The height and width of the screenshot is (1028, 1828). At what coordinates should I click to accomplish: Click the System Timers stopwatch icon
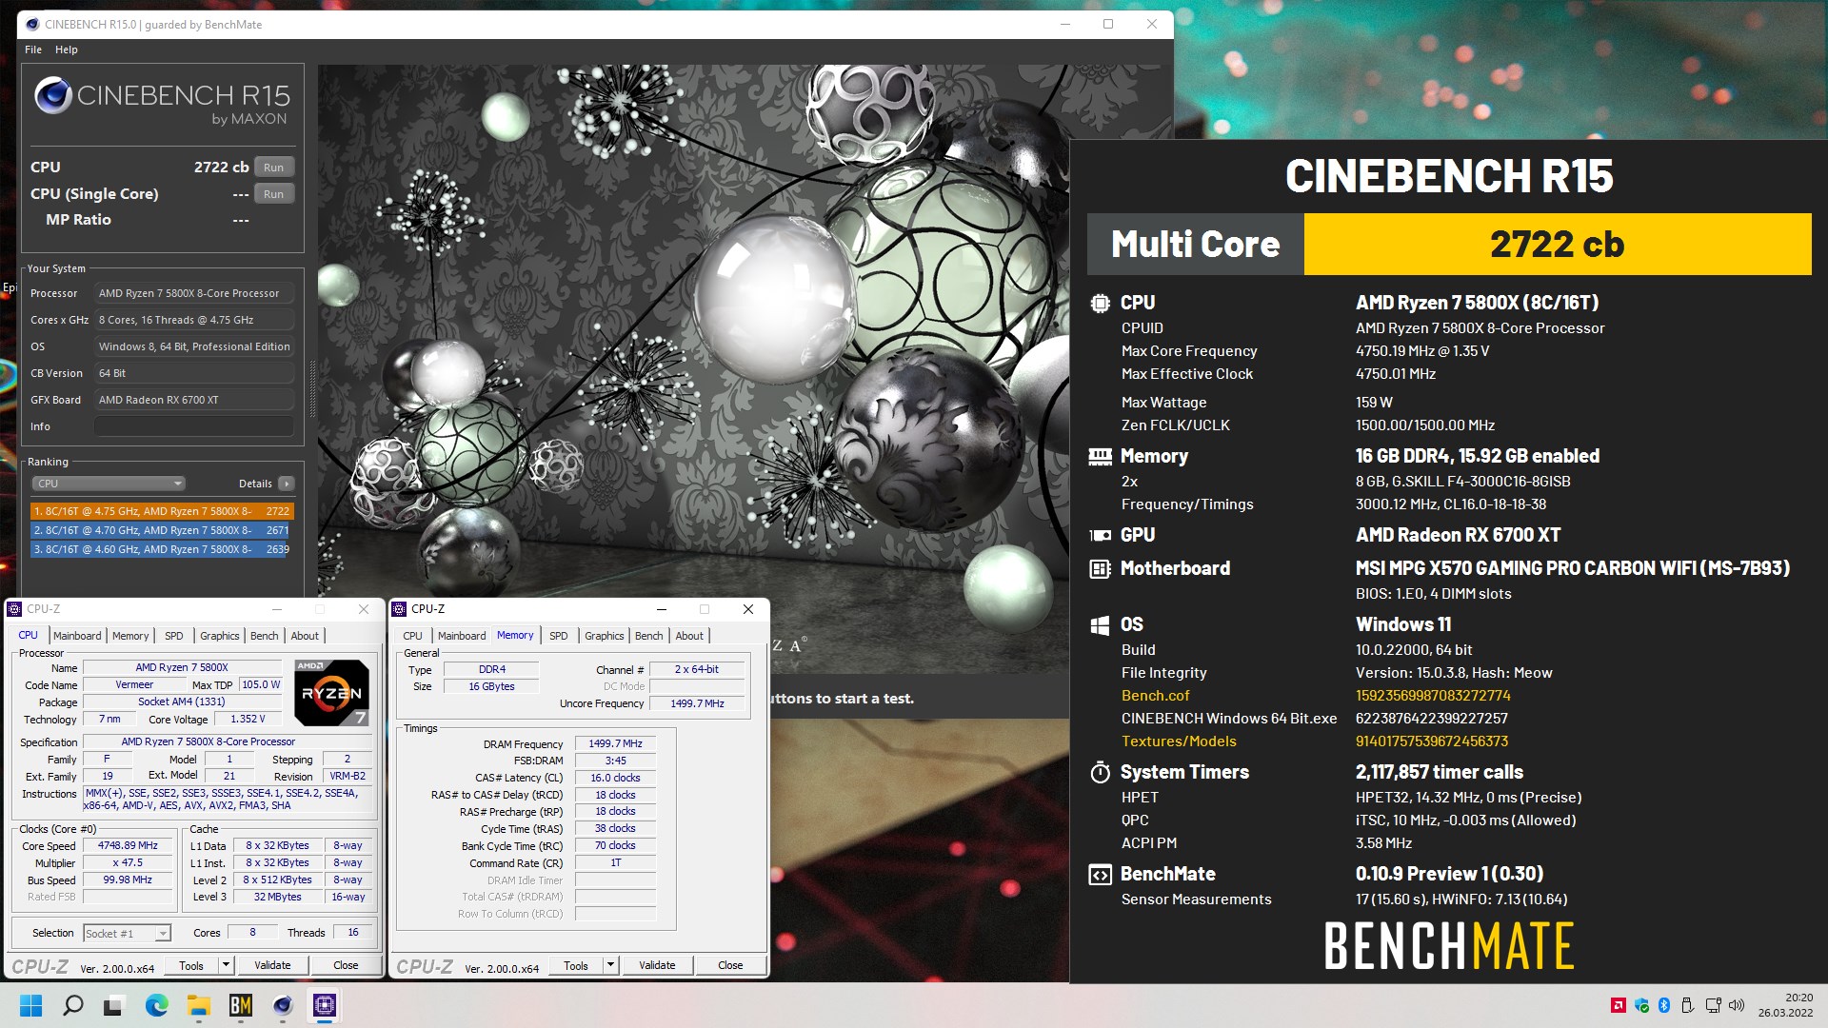coord(1100,772)
